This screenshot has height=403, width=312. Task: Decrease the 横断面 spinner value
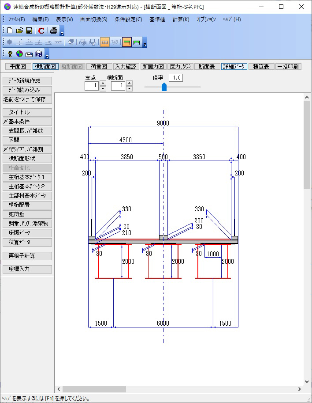pos(129,88)
